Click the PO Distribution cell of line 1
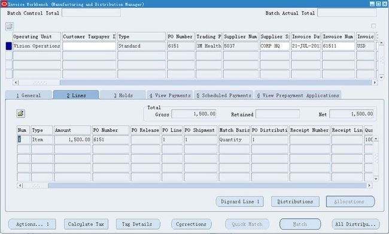This screenshot has width=389, height=234. (x=270, y=140)
